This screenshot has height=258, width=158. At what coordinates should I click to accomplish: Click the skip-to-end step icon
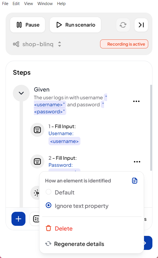point(141,25)
